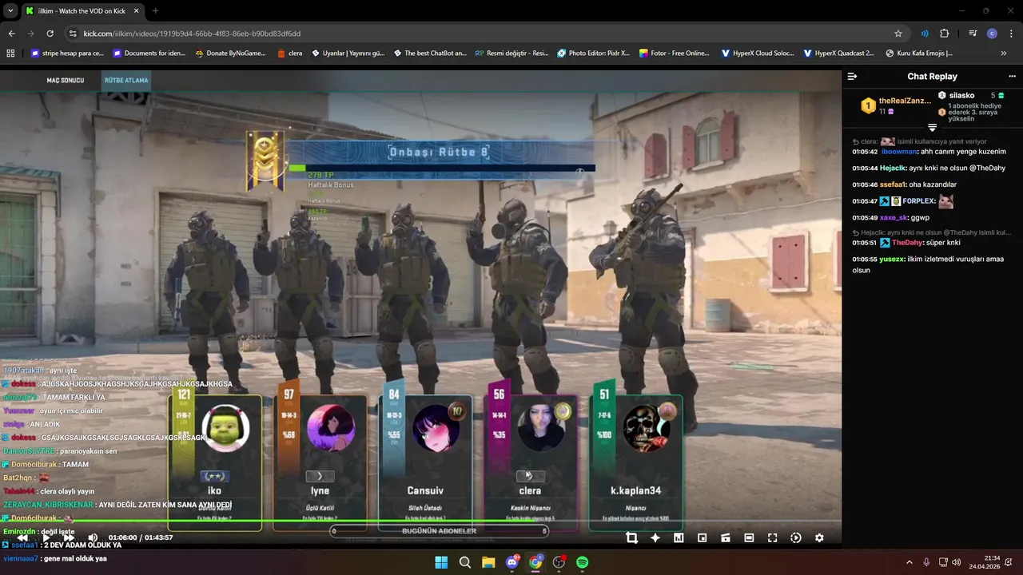Show hidden system tray icons
Screen dimensions: 1023x575
(x=909, y=562)
